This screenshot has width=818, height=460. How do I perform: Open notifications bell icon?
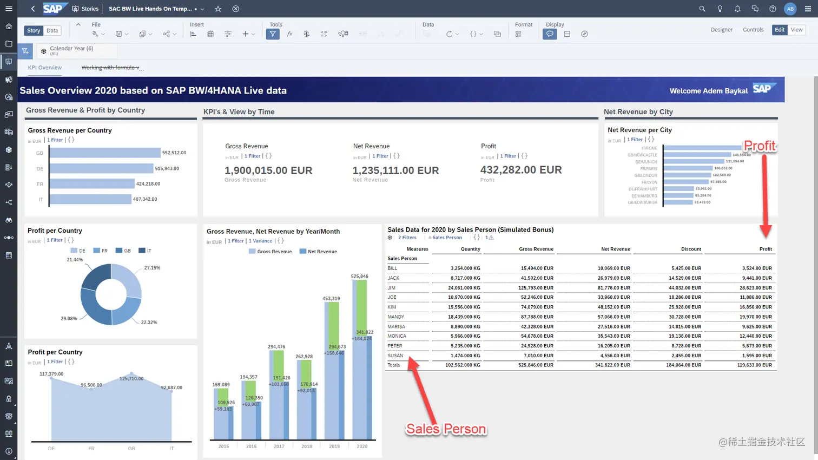[x=737, y=9]
